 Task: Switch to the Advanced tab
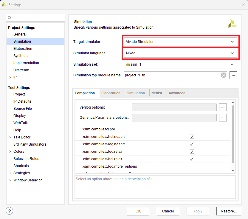point(177,93)
